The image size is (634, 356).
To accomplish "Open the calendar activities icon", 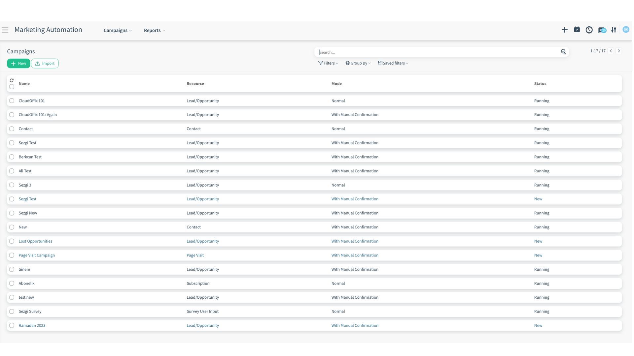I will pyautogui.click(x=577, y=30).
